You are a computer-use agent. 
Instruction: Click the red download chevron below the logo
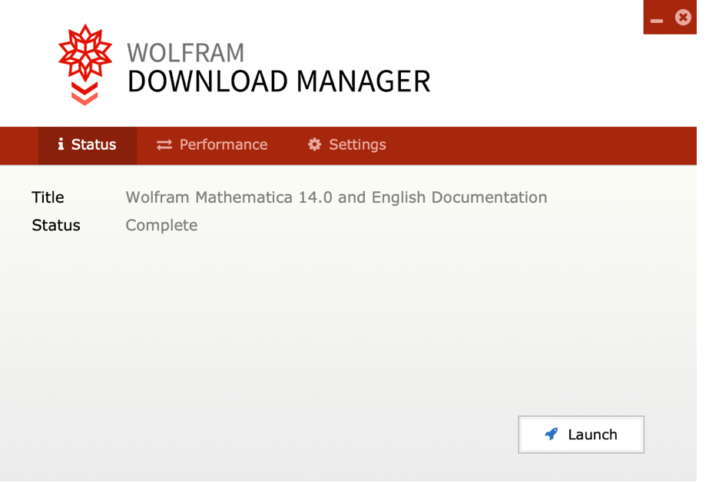click(84, 94)
